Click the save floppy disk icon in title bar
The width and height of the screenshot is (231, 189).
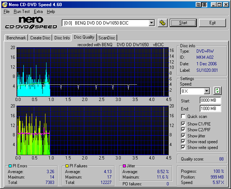[x=204, y=4]
